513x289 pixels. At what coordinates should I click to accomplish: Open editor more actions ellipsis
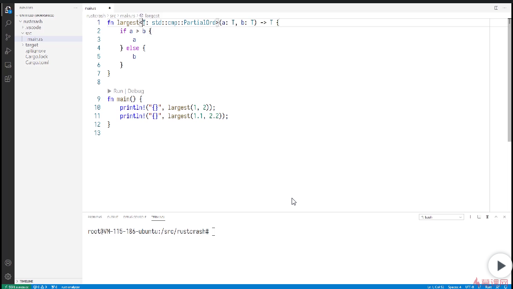(x=505, y=8)
